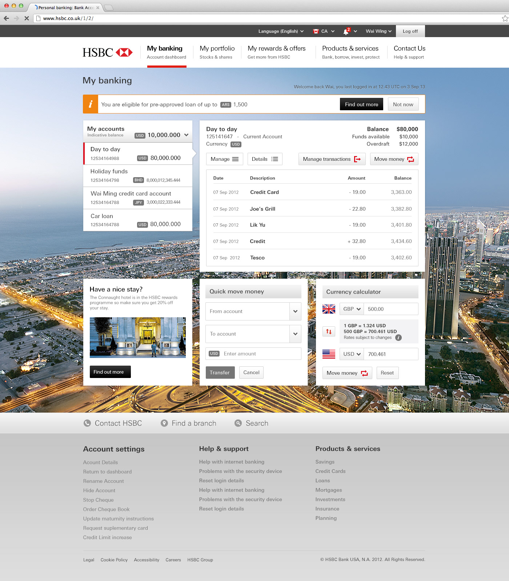The image size is (509, 581).
Task: Click the orange info icon on loan banner
Action: [x=91, y=104]
